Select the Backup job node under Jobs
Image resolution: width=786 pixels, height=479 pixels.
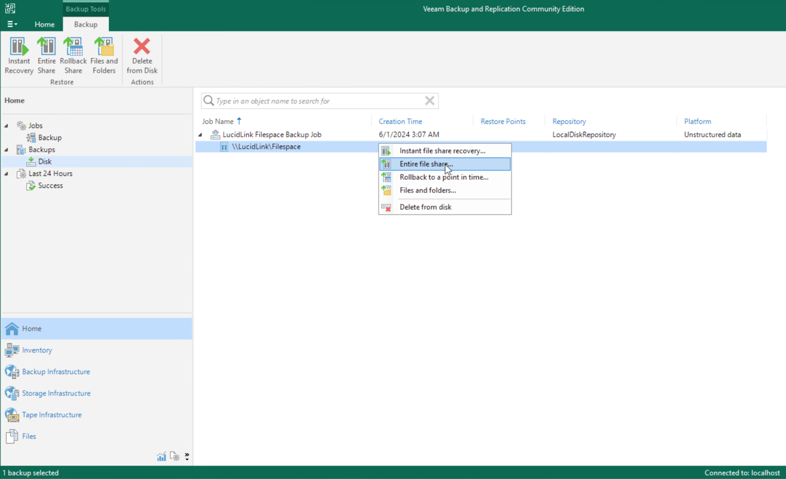(x=50, y=138)
